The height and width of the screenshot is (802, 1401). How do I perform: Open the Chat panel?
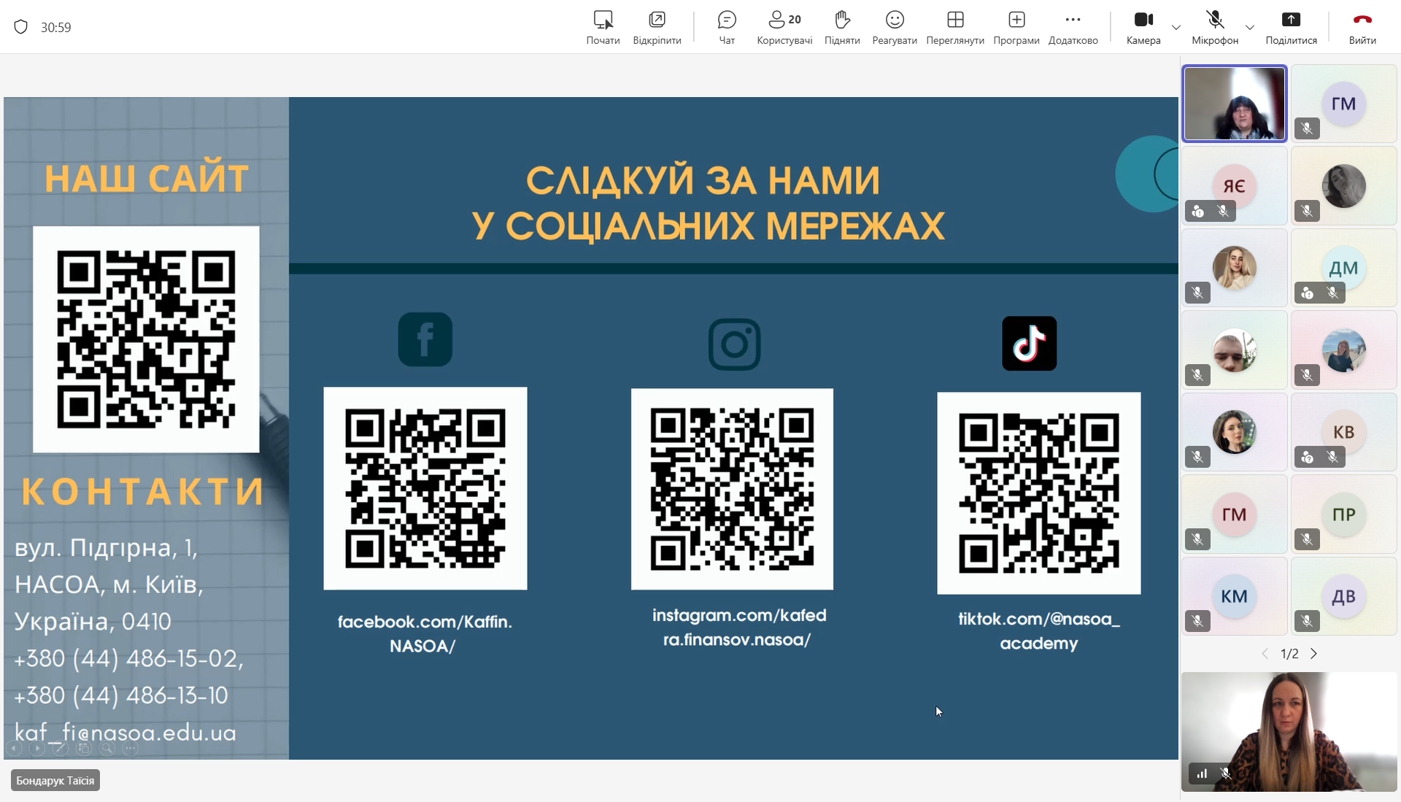click(x=727, y=27)
